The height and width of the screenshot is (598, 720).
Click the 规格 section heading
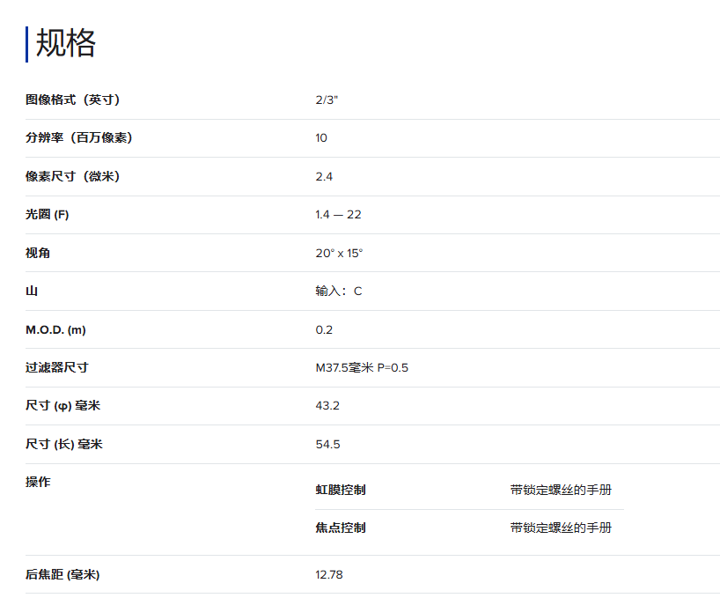(x=65, y=44)
